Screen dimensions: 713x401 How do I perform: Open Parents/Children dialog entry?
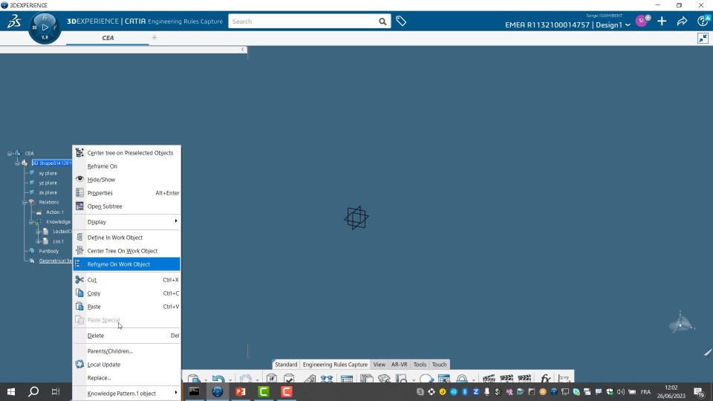[127, 351]
